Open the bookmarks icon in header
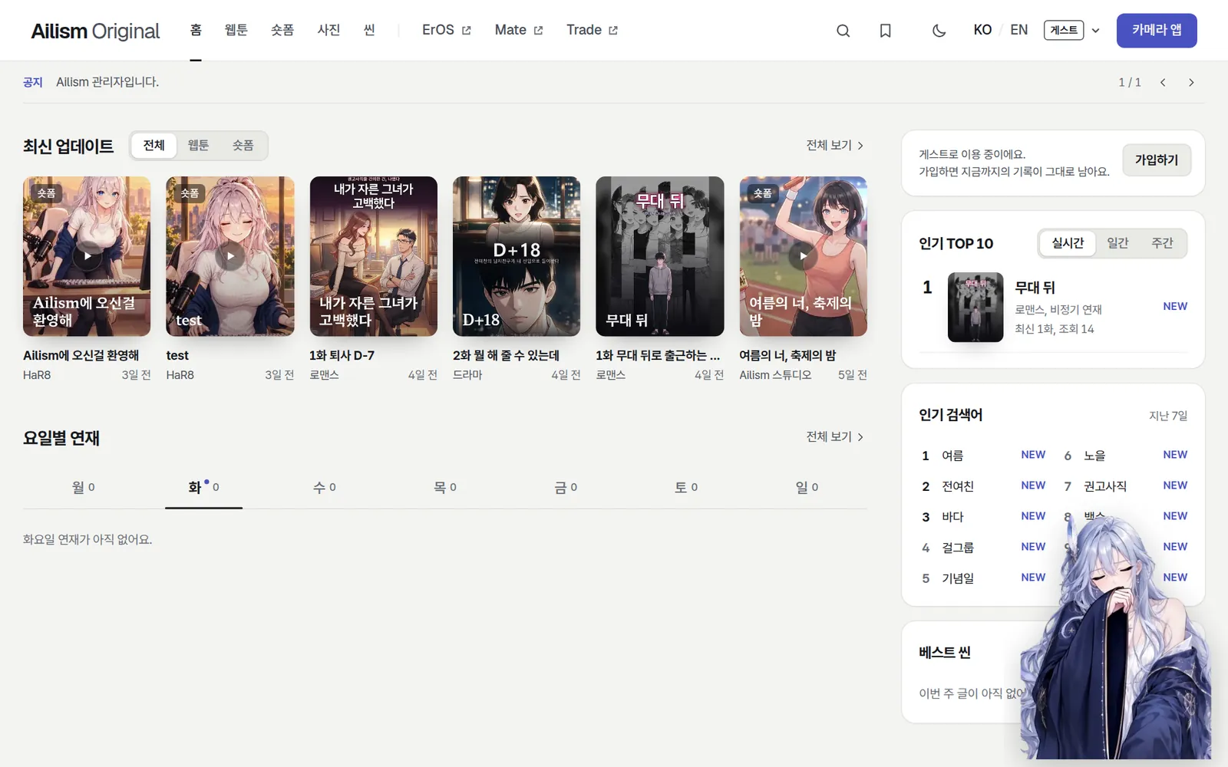This screenshot has width=1228, height=767. tap(885, 31)
